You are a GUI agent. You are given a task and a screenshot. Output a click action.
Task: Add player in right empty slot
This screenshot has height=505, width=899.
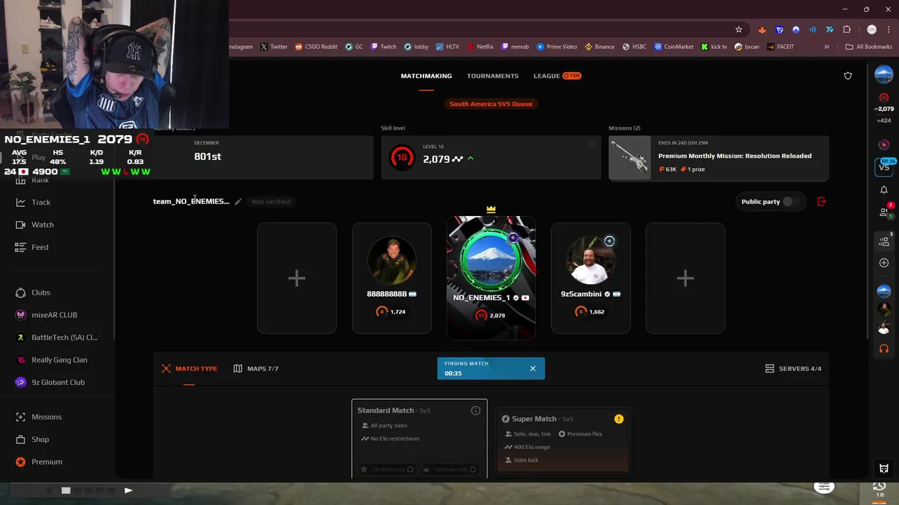(685, 278)
